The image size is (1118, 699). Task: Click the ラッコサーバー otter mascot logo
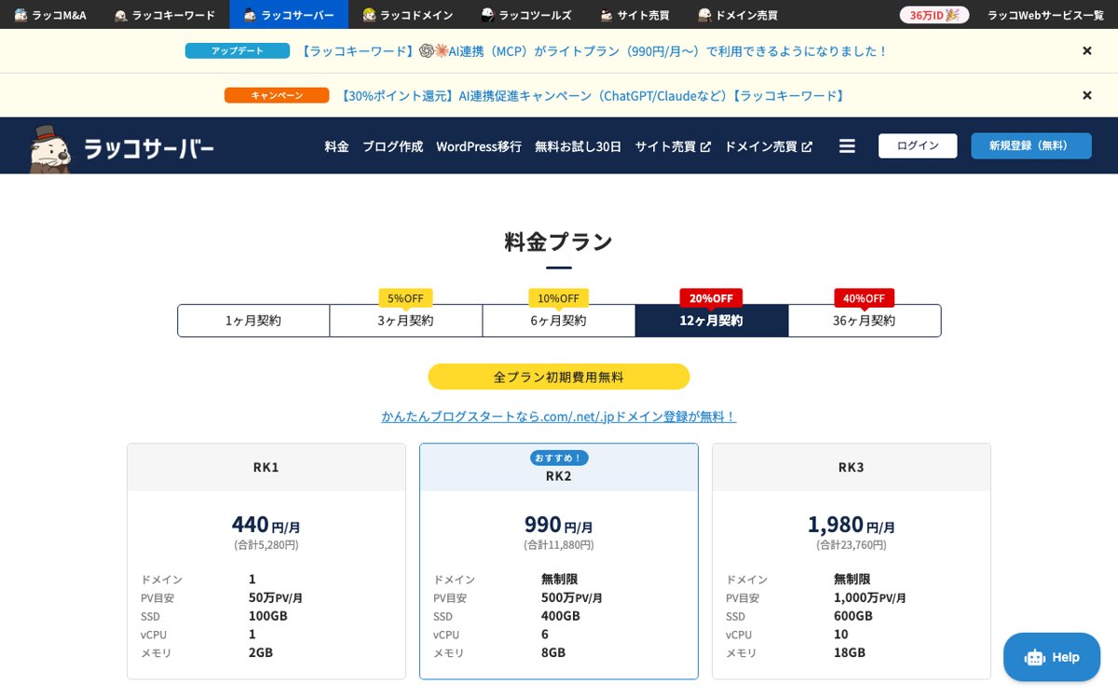click(x=121, y=148)
